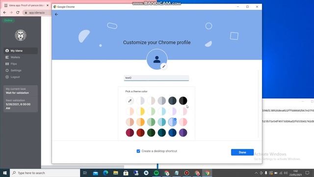Launch Microsoft Edge from the taskbar

105,173
